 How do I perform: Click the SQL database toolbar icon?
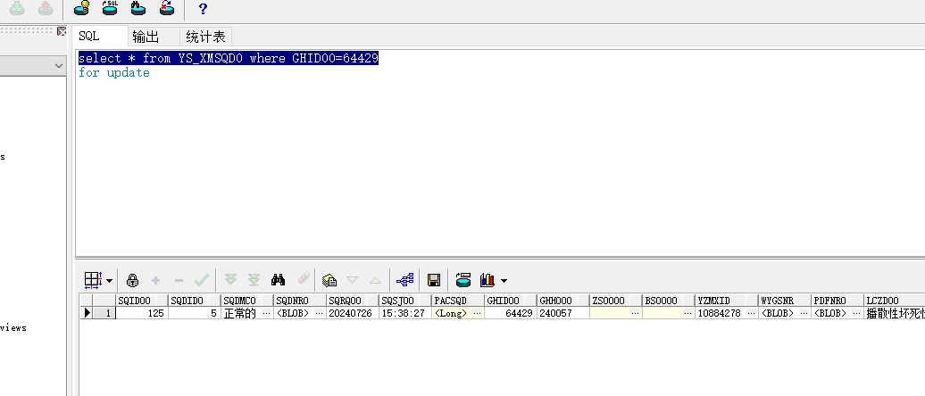[110, 8]
